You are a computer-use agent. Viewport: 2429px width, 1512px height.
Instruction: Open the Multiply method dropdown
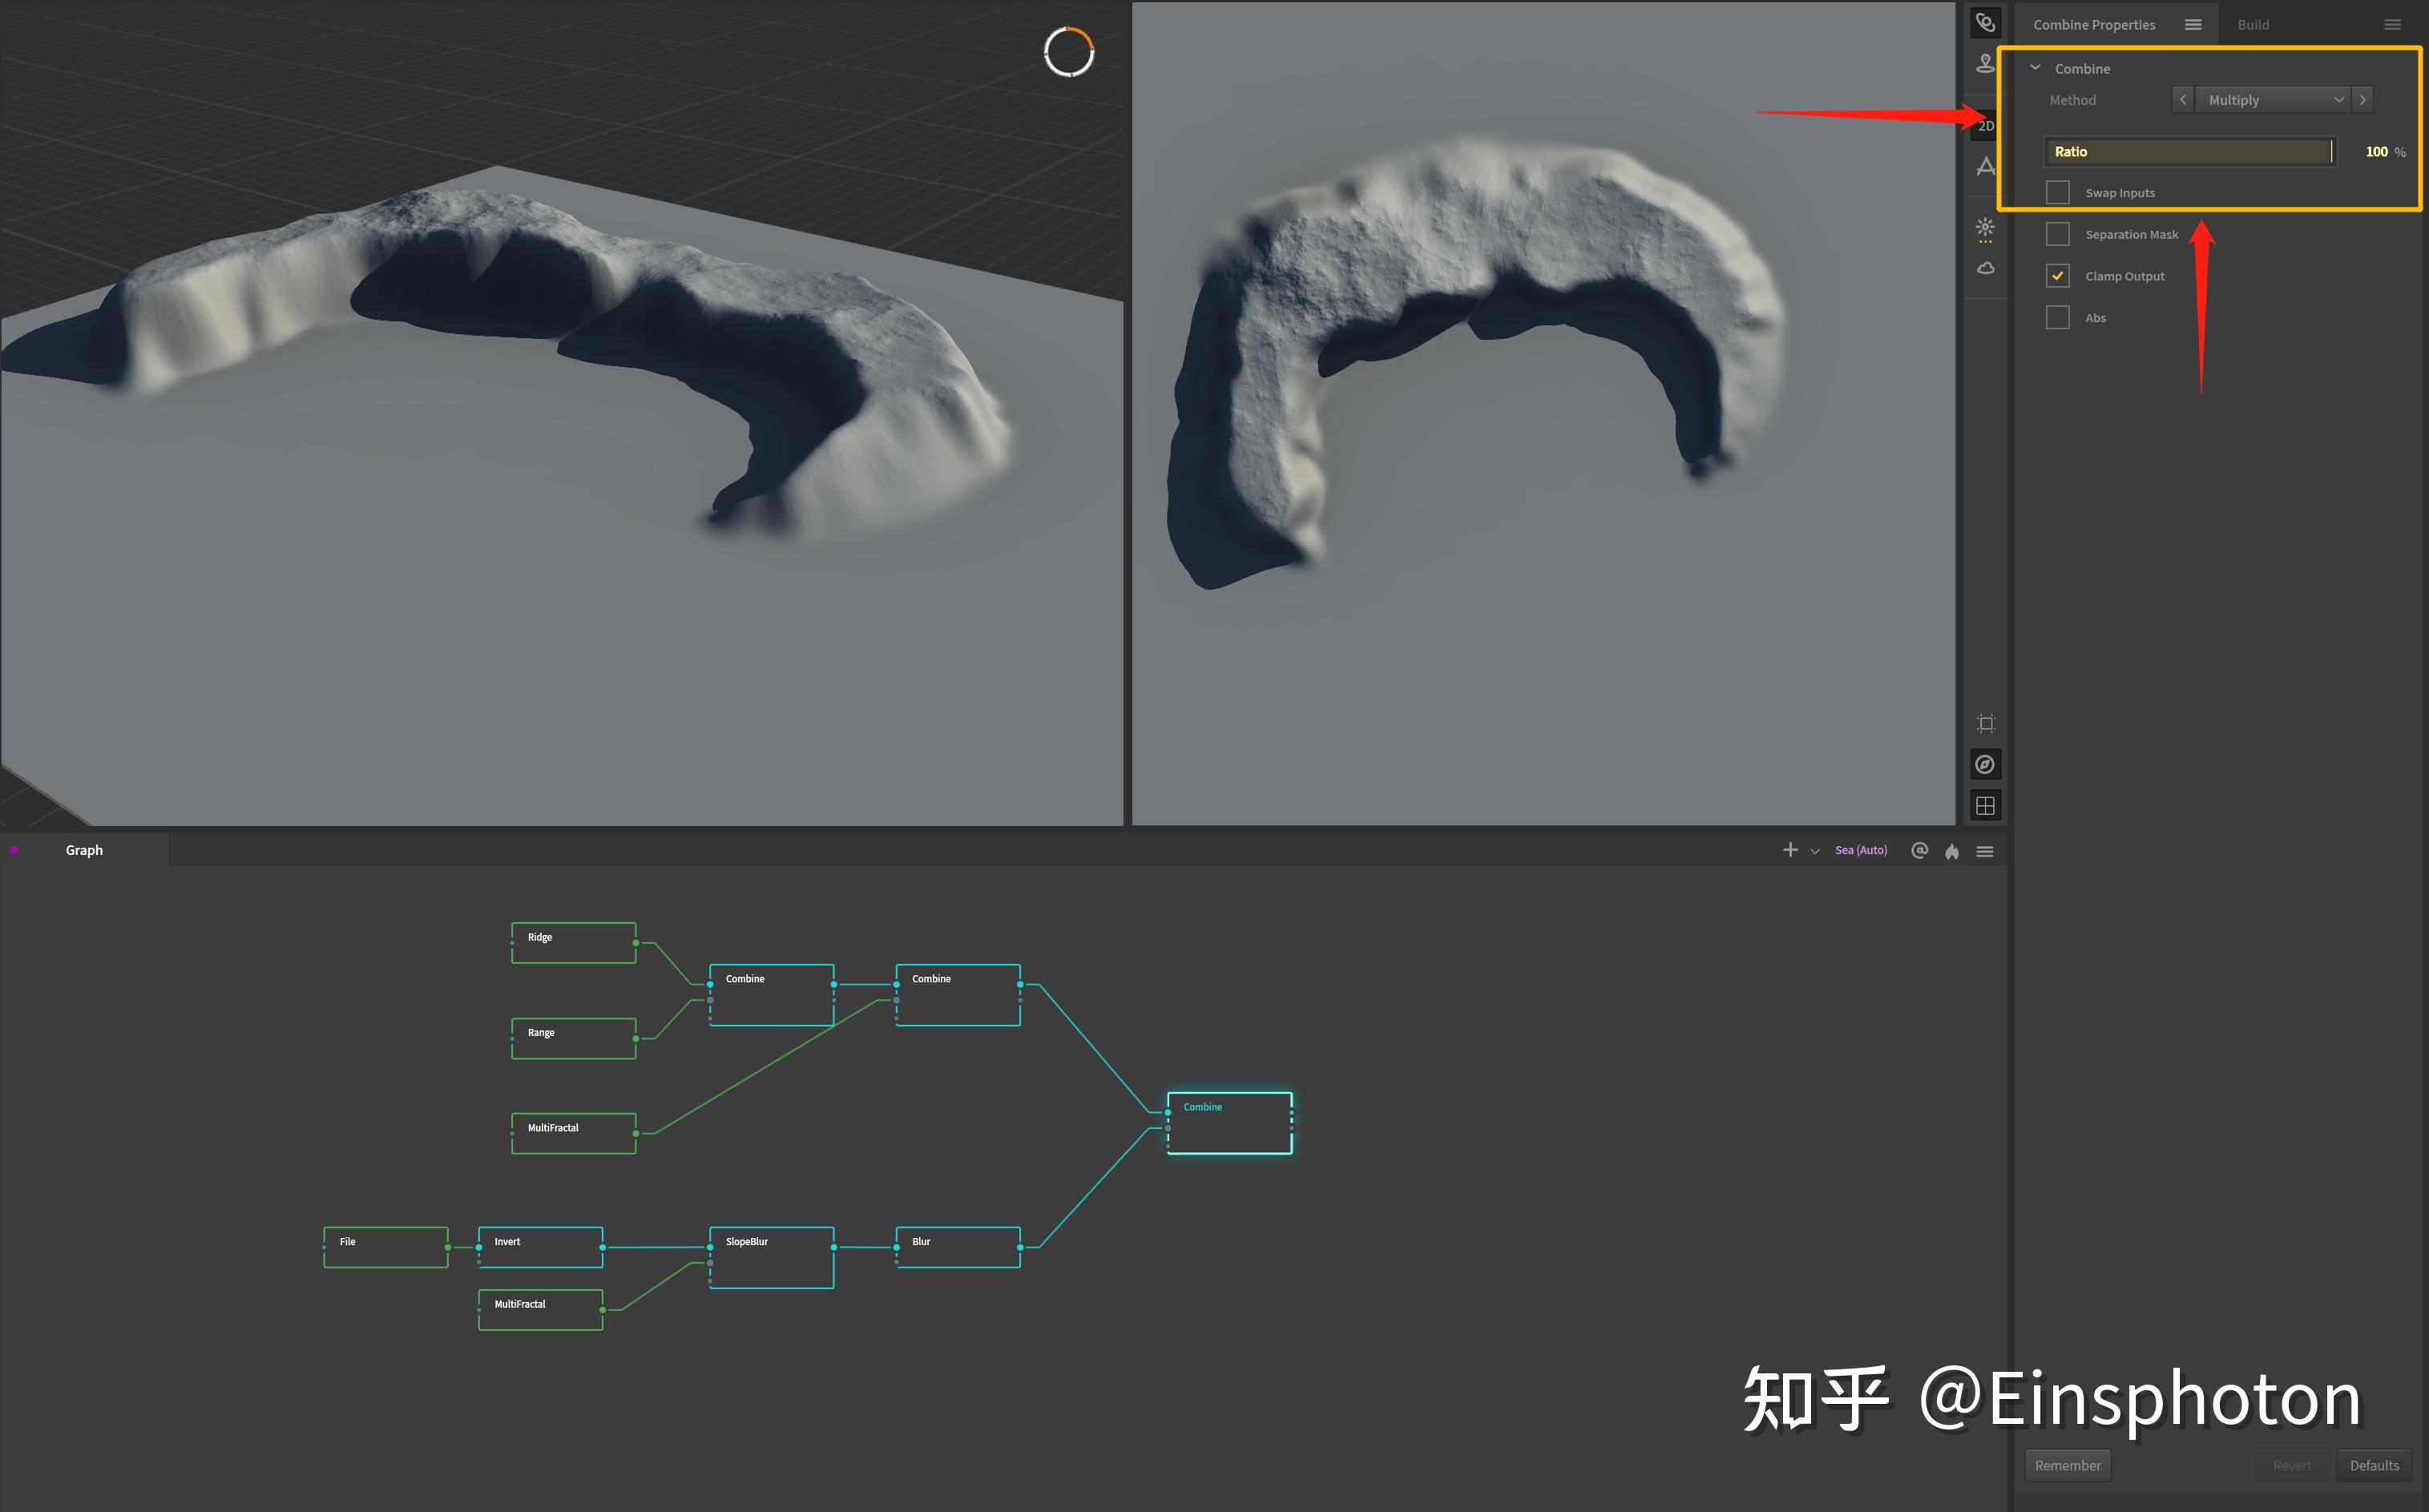click(2272, 100)
